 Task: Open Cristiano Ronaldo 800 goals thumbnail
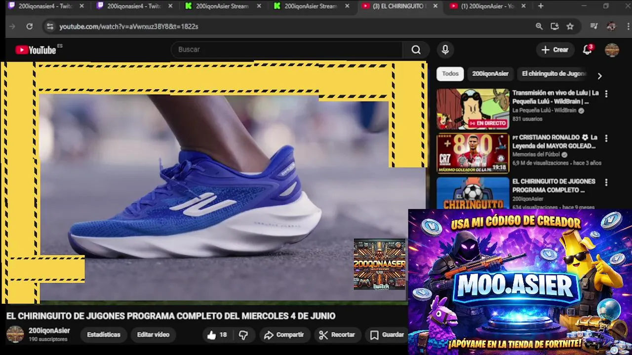click(473, 153)
